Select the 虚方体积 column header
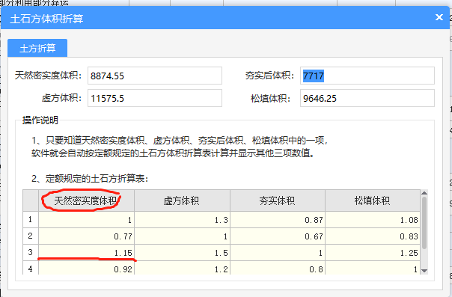 [x=182, y=200]
